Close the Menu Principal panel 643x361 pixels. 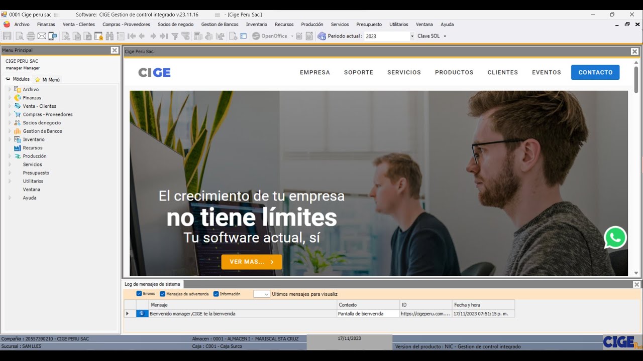[x=115, y=50]
